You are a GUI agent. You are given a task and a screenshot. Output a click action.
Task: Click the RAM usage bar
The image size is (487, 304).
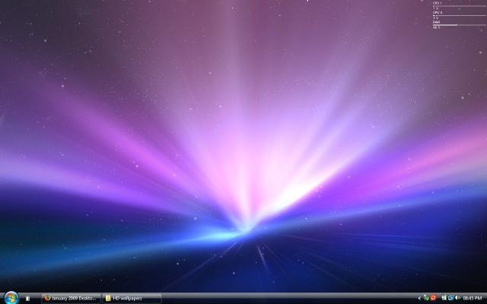[460, 25]
